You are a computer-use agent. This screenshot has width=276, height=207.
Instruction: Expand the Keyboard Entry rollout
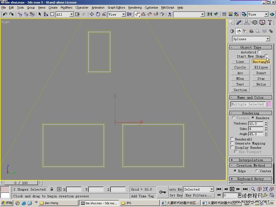pos(251,179)
